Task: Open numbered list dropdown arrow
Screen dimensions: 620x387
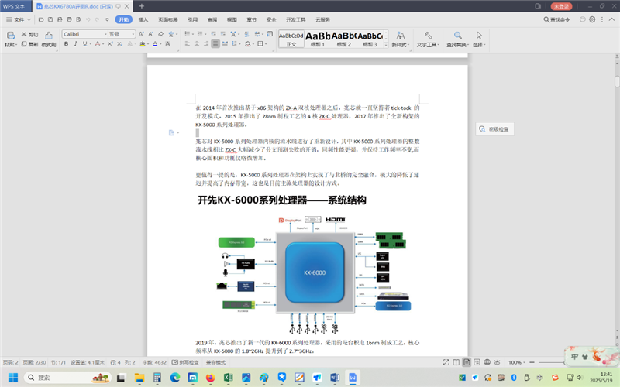Action: [x=205, y=34]
